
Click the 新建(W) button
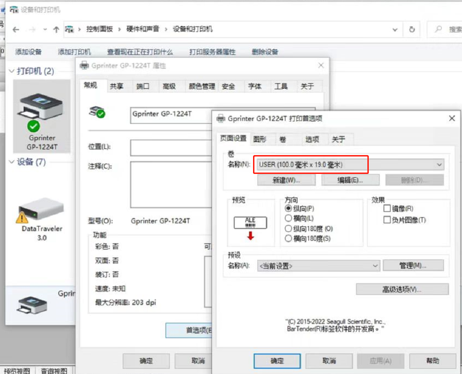(x=286, y=180)
